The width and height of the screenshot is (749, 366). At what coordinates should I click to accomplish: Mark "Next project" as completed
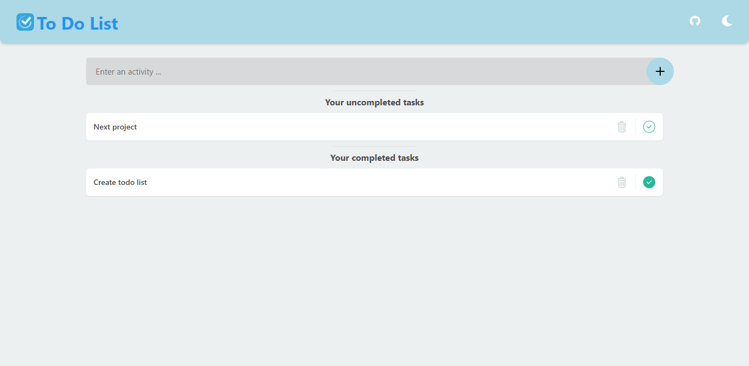[x=649, y=127]
